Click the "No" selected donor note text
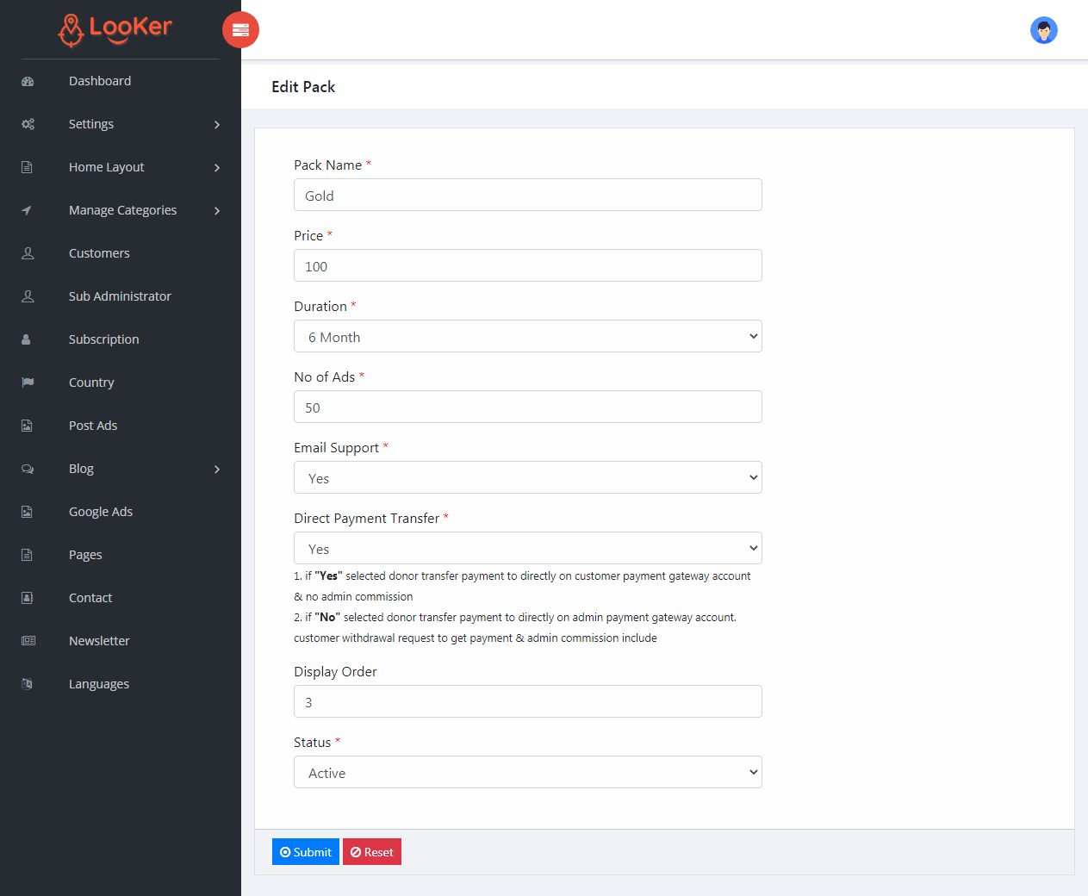This screenshot has height=896, width=1088. (515, 627)
